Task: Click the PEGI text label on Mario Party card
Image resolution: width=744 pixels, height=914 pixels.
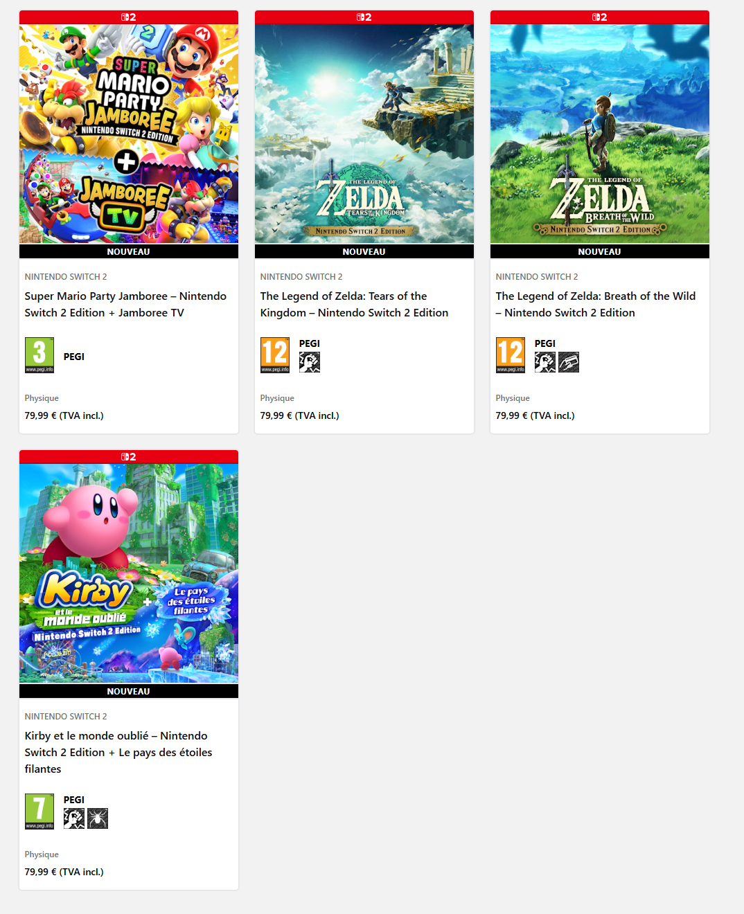Action: [74, 357]
